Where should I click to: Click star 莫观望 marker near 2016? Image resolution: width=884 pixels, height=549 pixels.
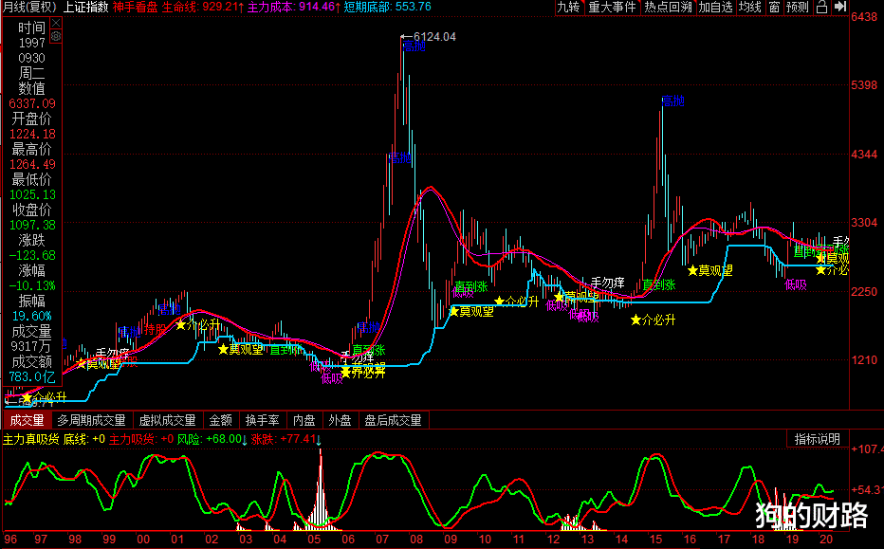point(710,270)
